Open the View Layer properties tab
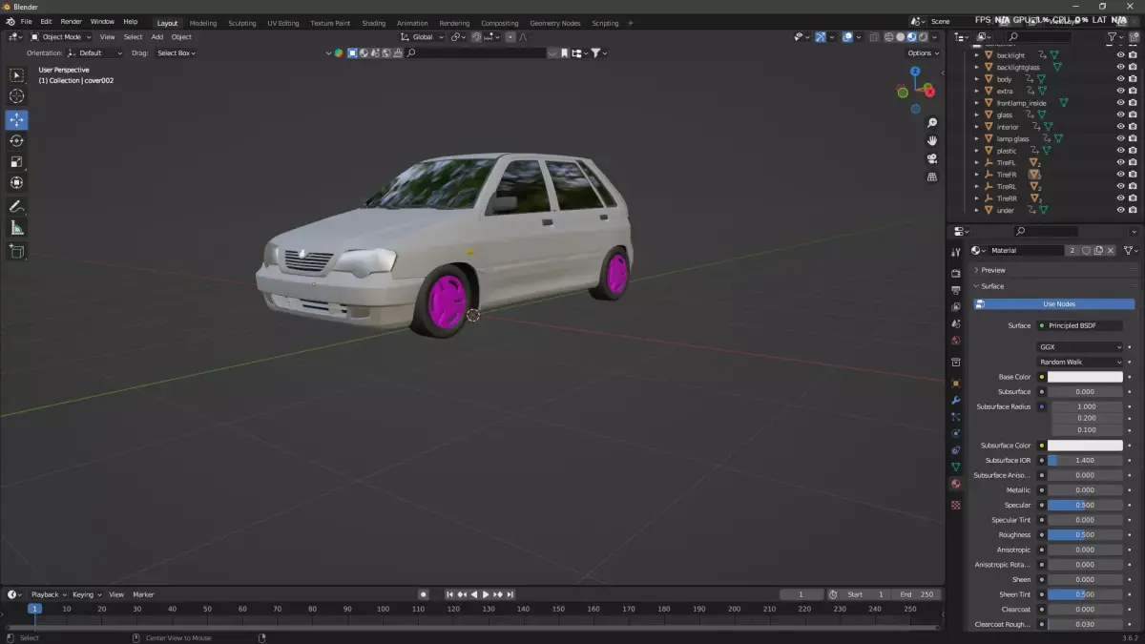This screenshot has height=644, width=1145. click(955, 307)
